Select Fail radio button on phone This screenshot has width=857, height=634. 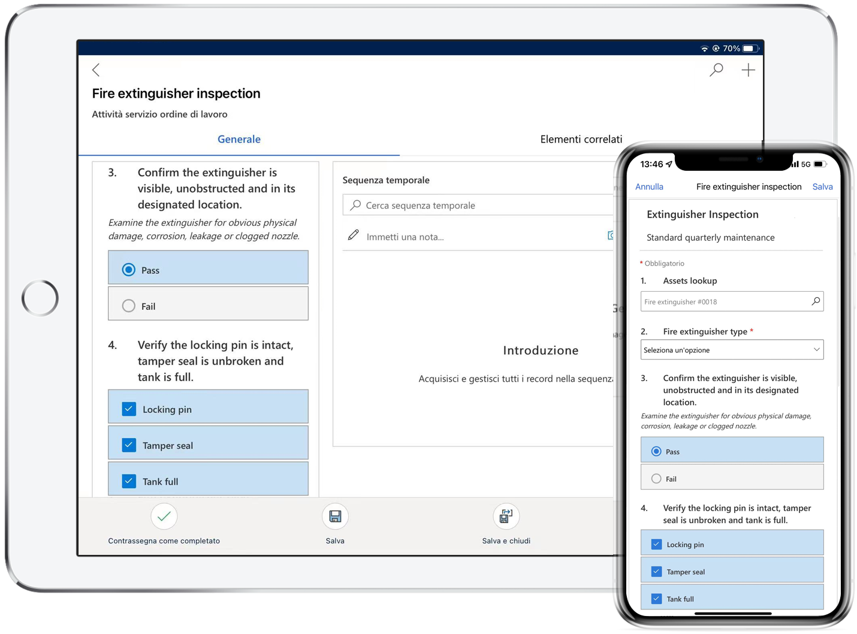pos(656,479)
